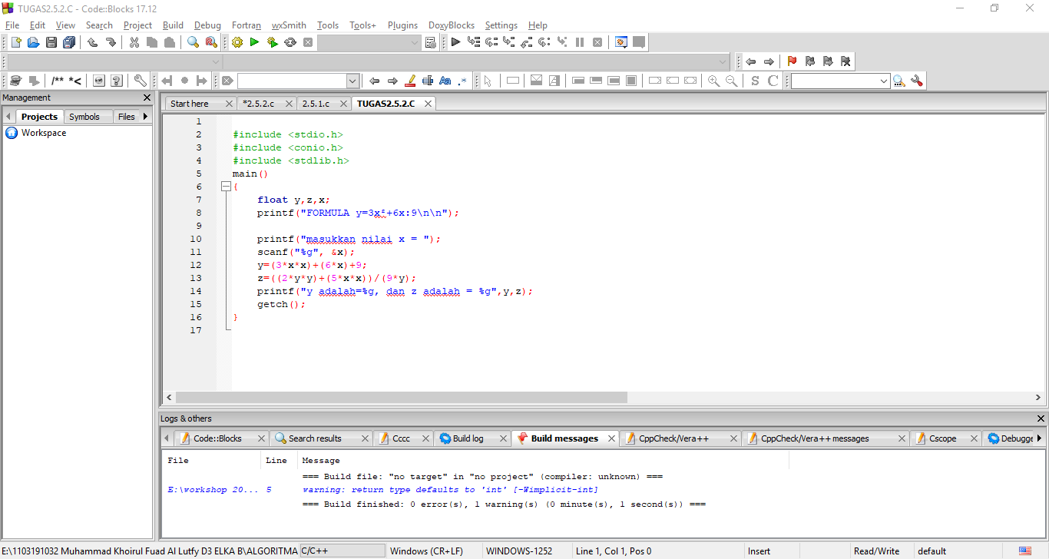
Task: Open the incremental search text dropdown
Action: coord(352,81)
